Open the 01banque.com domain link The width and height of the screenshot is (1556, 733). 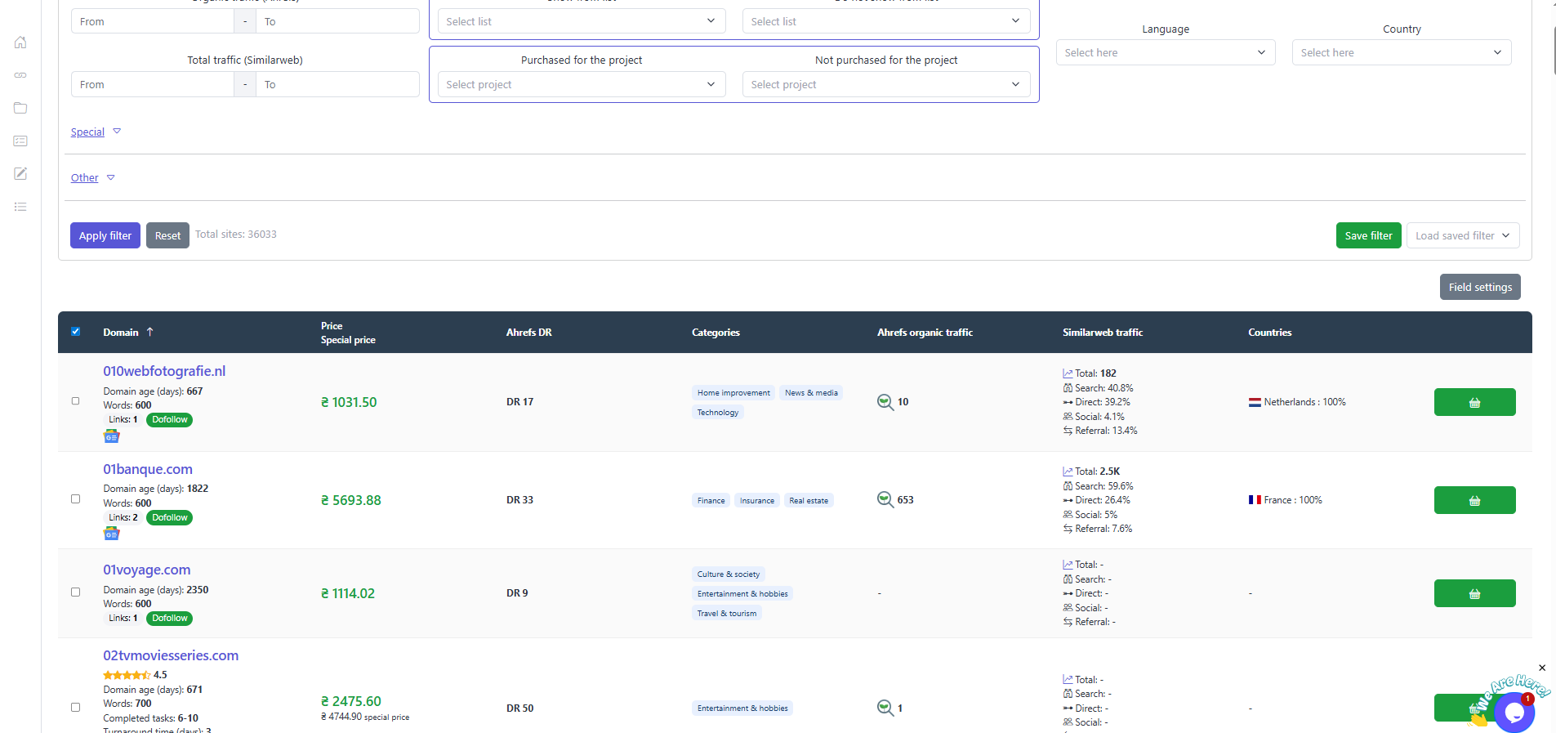coord(148,469)
